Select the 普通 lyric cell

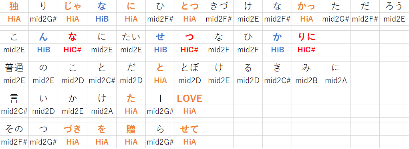tap(14, 68)
